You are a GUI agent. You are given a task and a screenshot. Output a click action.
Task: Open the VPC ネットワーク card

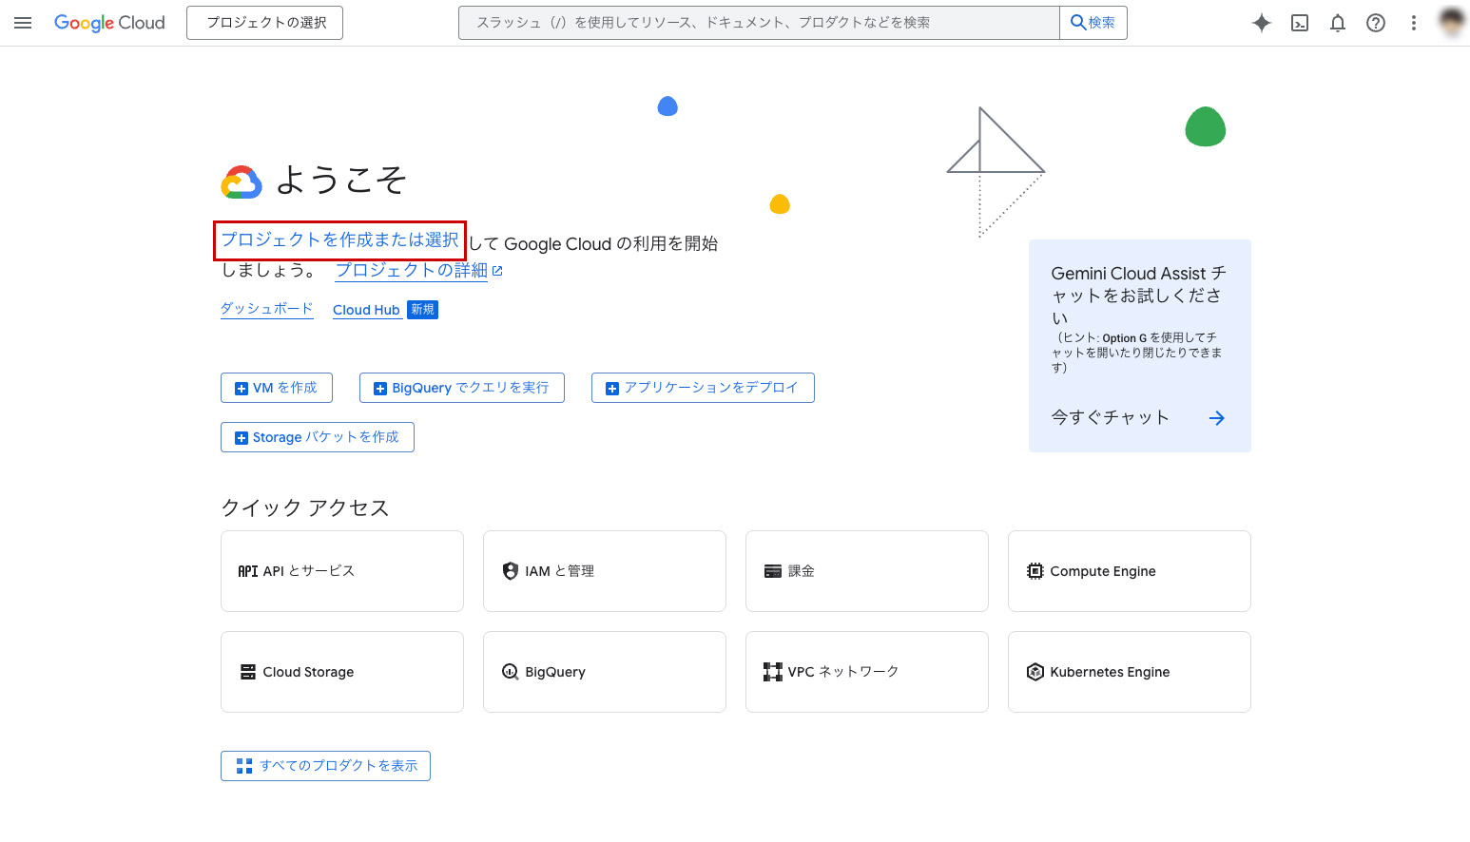(867, 672)
